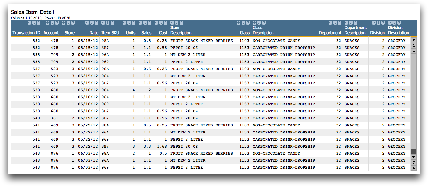This screenshot has height=186, width=428.
Task: Open help for Division Description column
Action: 399,23
